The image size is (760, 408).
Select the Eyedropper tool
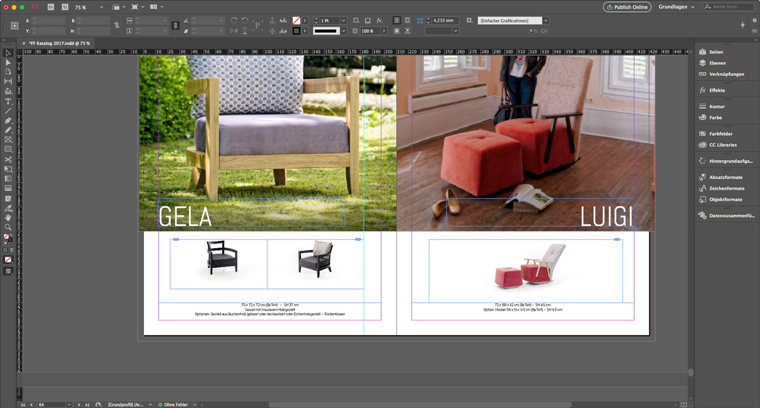pyautogui.click(x=8, y=208)
